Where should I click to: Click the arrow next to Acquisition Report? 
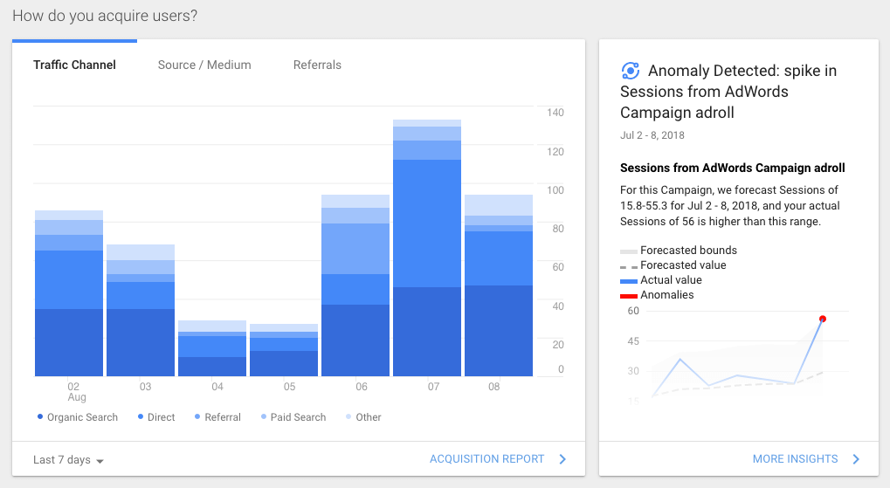click(x=562, y=459)
